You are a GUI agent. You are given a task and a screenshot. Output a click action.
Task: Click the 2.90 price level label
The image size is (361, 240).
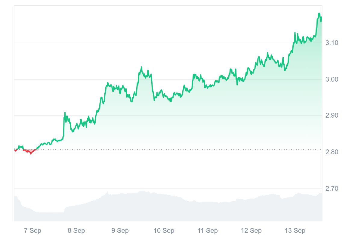[332, 116]
